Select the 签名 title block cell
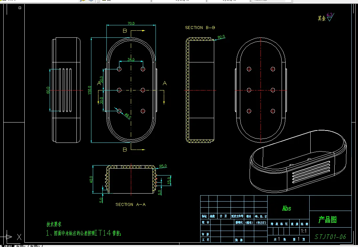This screenshot has height=247, width=358. point(249,216)
